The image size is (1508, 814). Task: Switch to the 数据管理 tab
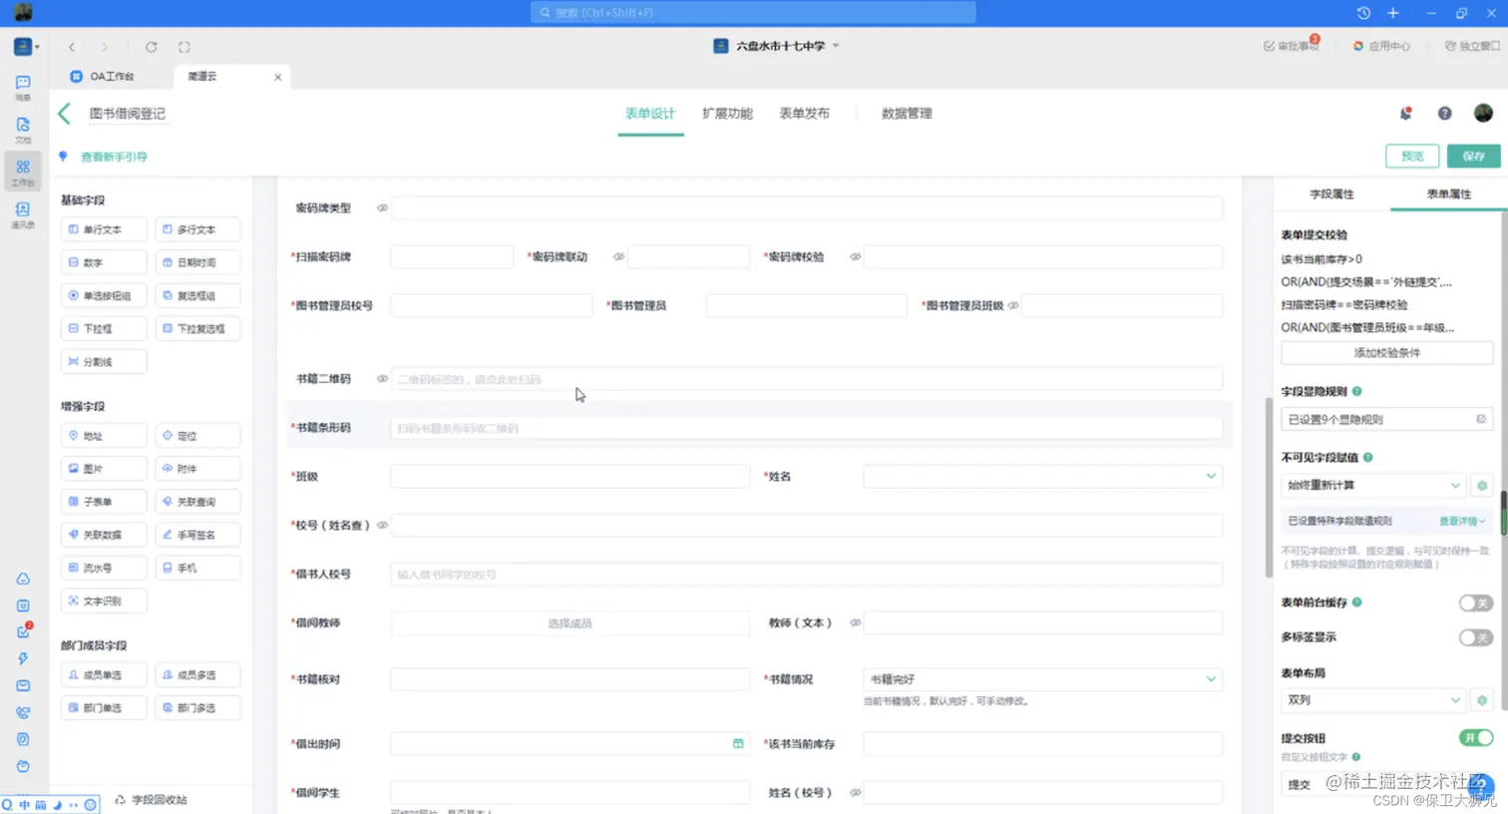(907, 114)
